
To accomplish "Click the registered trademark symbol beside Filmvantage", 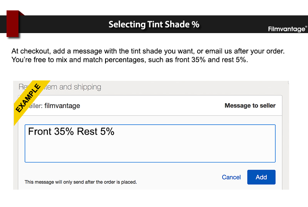I will [306, 27].
